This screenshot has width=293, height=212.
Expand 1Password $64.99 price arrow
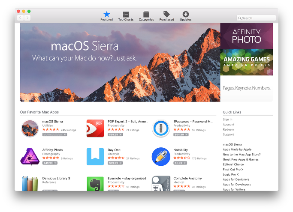click(186, 134)
